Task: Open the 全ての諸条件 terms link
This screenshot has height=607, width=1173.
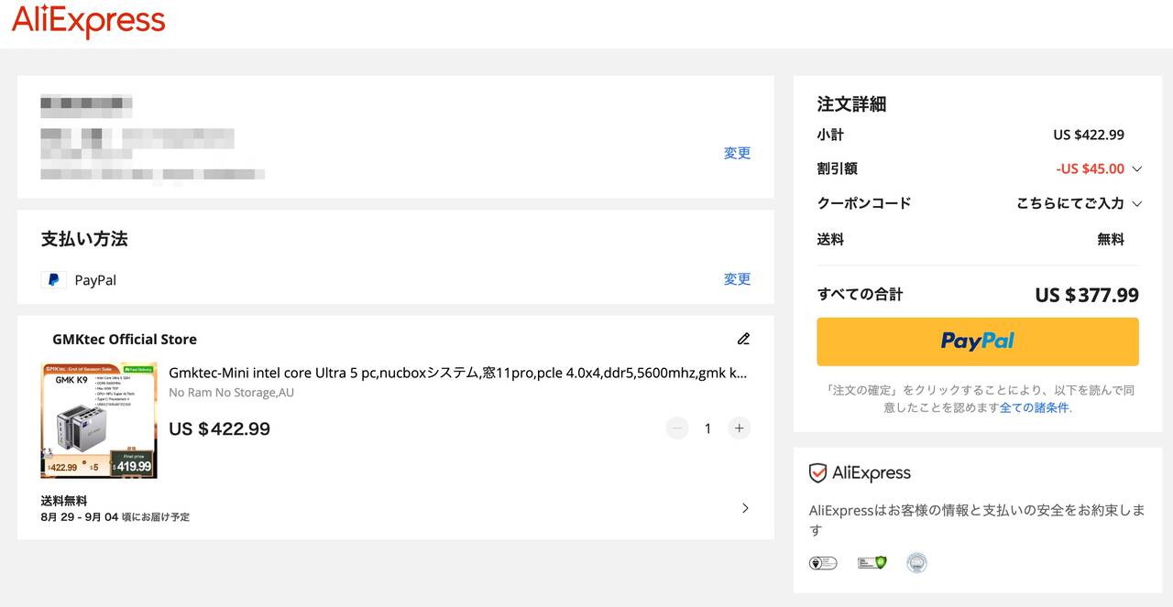Action: pos(1034,407)
